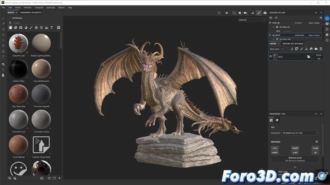Open the Base color channel dropdown
Screen dimensions: 330x185
tap(276, 49)
